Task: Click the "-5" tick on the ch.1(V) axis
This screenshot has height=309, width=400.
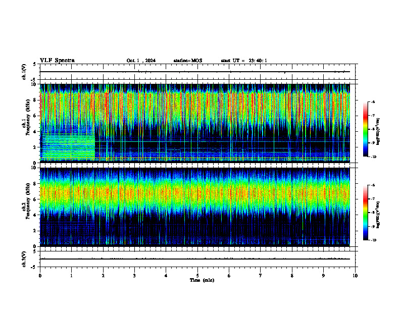Action: (x=34, y=80)
